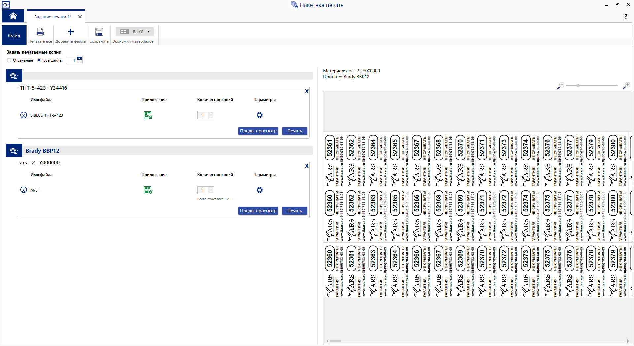The width and height of the screenshot is (634, 346).
Task: Click the preview zoom slider handle
Action: coord(578,86)
